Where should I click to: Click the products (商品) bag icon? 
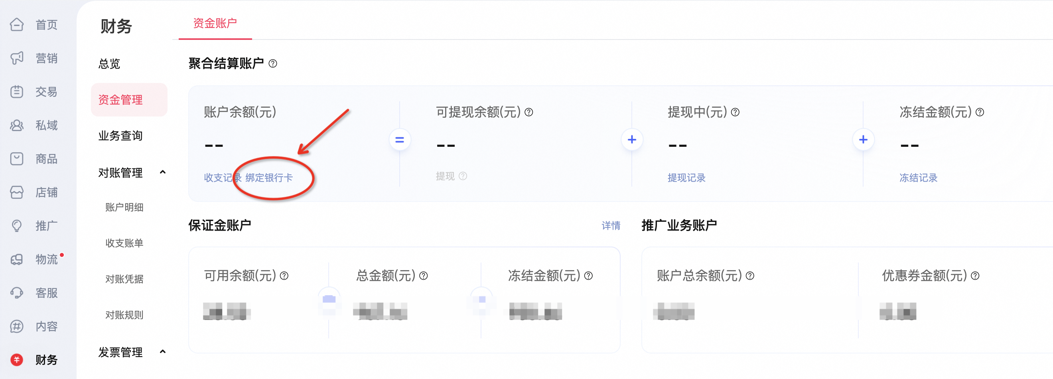point(17,159)
